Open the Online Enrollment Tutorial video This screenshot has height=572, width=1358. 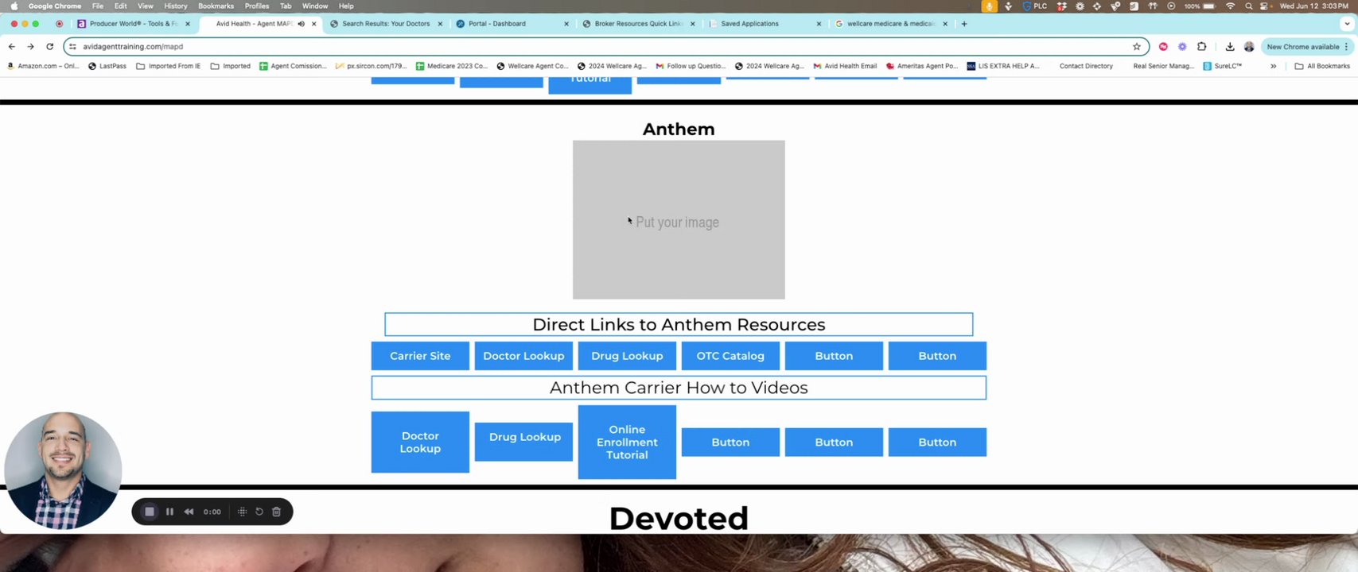coord(627,443)
